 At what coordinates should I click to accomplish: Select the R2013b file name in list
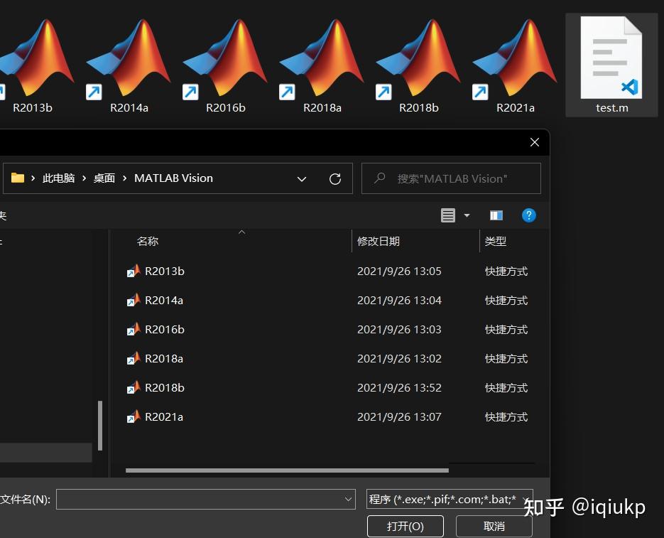pos(164,271)
